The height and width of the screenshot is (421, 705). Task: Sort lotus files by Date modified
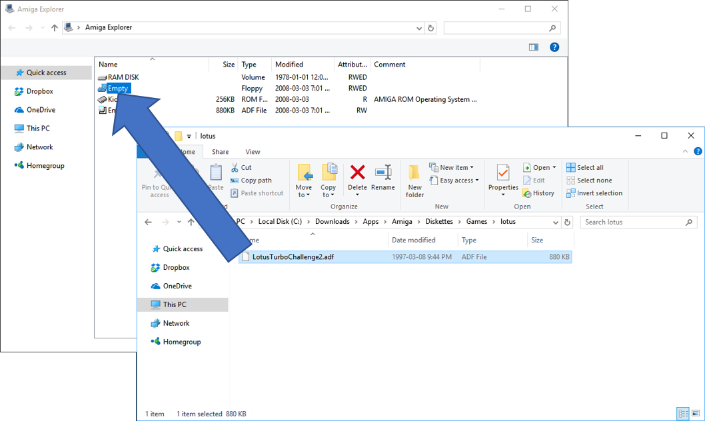coord(414,240)
